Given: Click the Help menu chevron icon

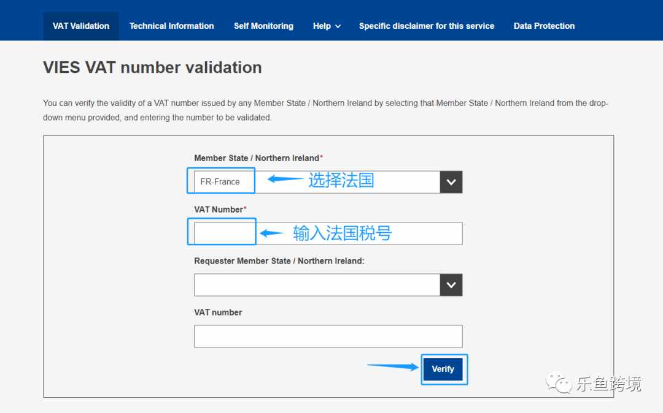Looking at the screenshot, I should point(338,26).
